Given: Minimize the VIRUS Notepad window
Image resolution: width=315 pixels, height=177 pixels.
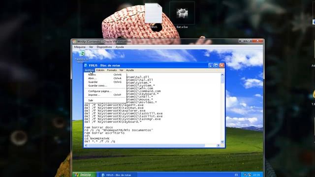Looking at the screenshot, I should 211,65.
